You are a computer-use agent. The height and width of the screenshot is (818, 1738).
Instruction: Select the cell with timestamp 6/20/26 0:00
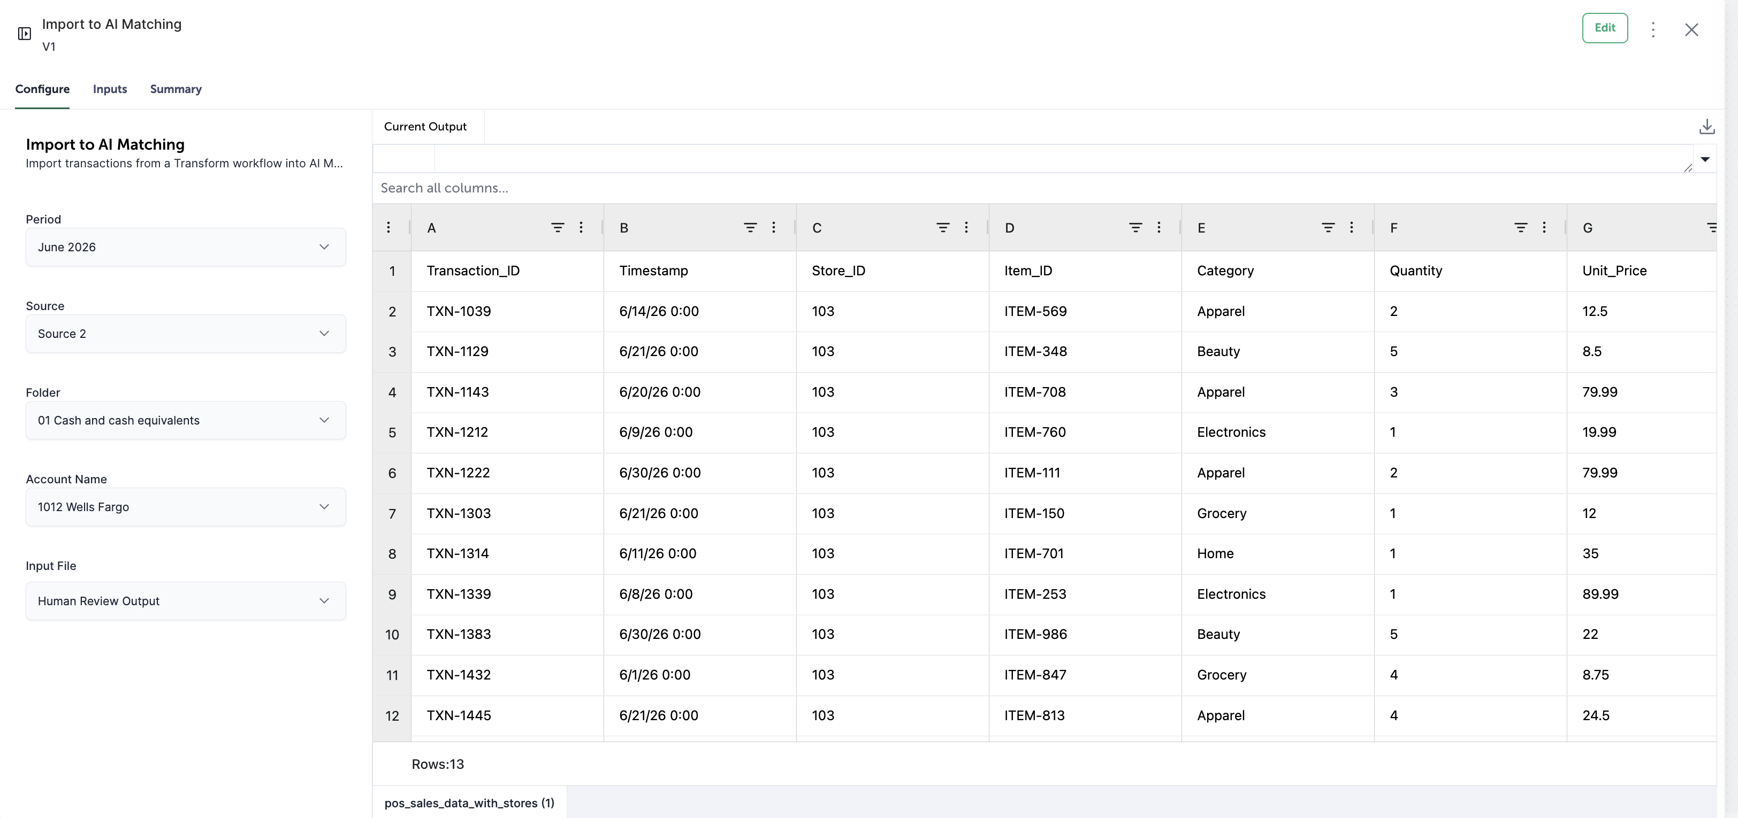(700, 392)
